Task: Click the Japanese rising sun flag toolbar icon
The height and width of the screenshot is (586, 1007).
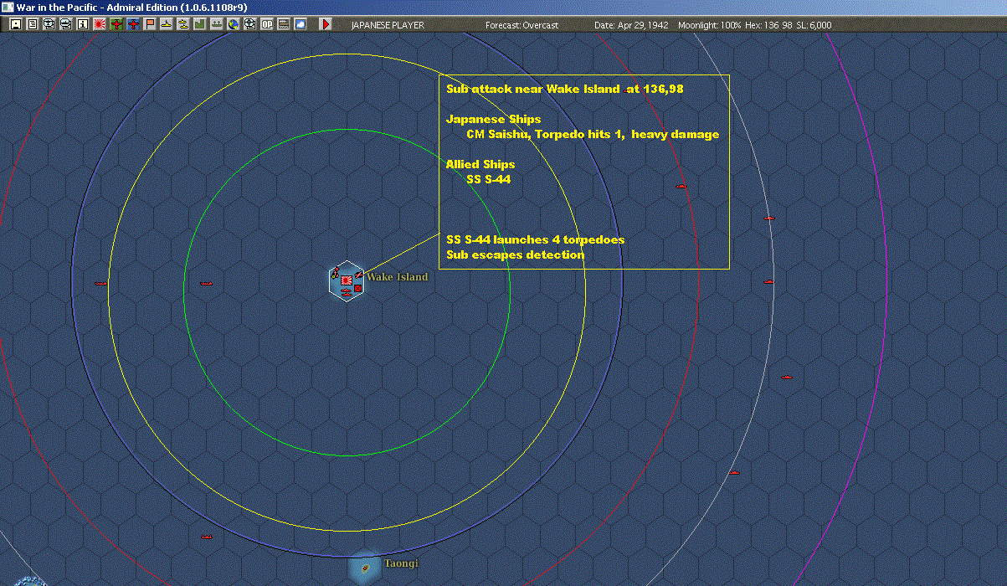Action: pos(100,25)
